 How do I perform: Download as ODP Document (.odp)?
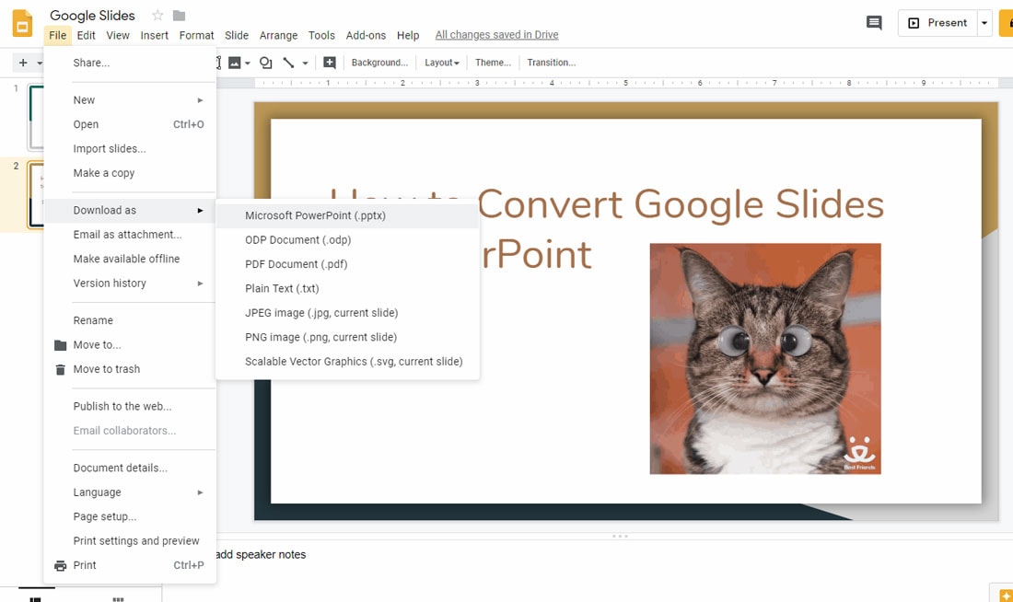click(x=347, y=239)
